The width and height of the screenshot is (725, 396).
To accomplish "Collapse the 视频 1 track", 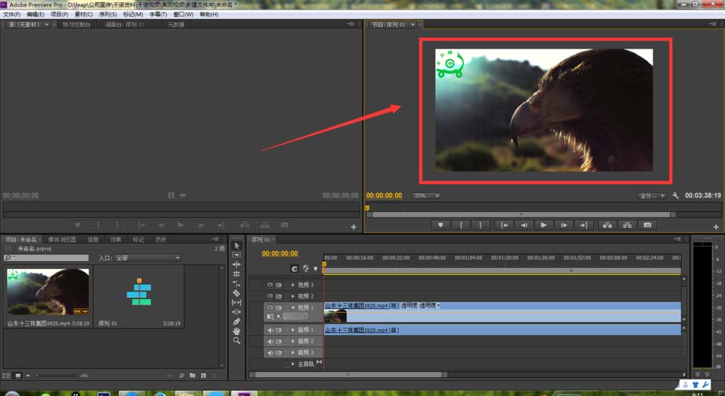I will point(293,308).
